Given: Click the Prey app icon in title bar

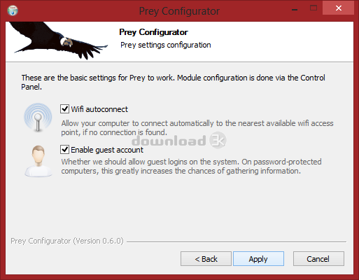Looking at the screenshot, I should pyautogui.click(x=13, y=10).
